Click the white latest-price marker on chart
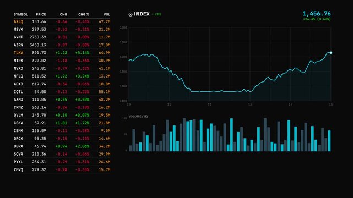The height and width of the screenshot is (198, 353). tap(331, 53)
